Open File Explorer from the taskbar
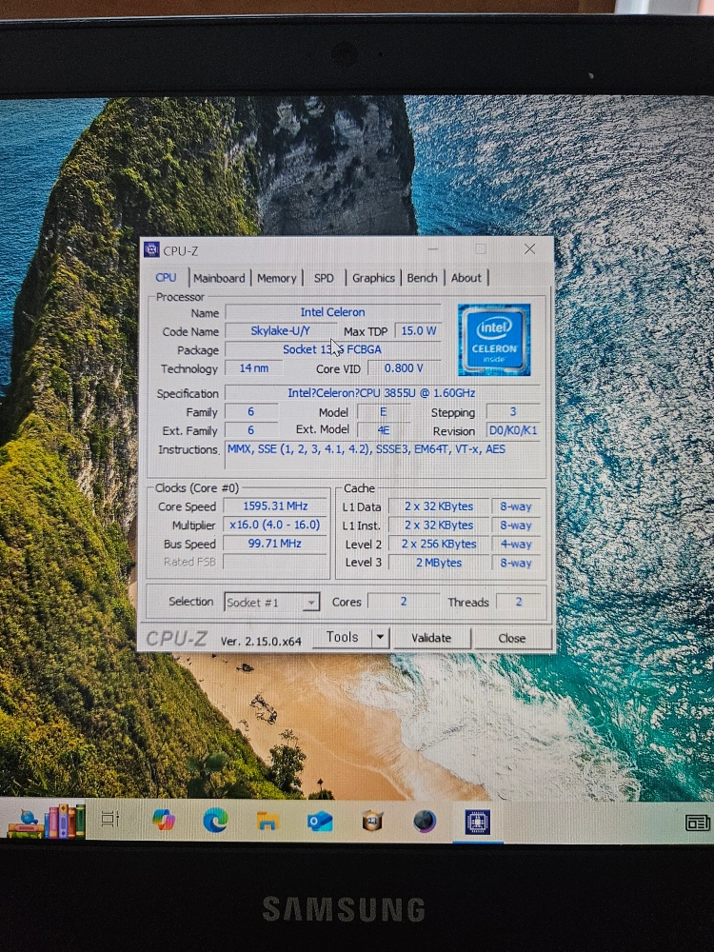The image size is (714, 952). point(268,822)
